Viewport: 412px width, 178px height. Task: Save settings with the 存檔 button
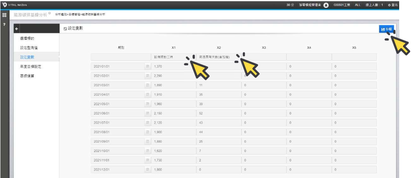coord(386,29)
